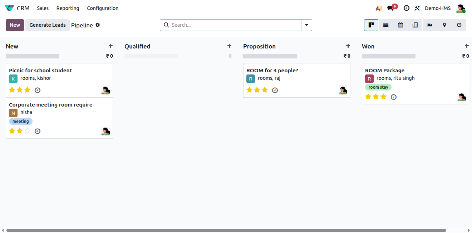This screenshot has height=233, width=472.
Task: Click pipeline settings gear icon
Action: pos(98,25)
